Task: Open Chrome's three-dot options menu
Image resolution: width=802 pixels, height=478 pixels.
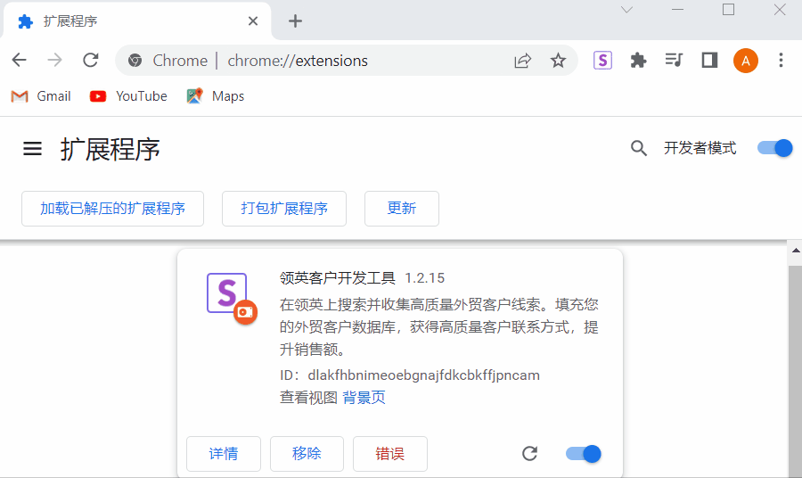Action: (x=781, y=61)
